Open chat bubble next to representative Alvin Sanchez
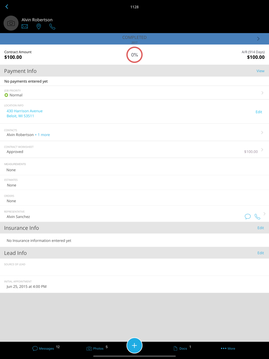 [247, 216]
